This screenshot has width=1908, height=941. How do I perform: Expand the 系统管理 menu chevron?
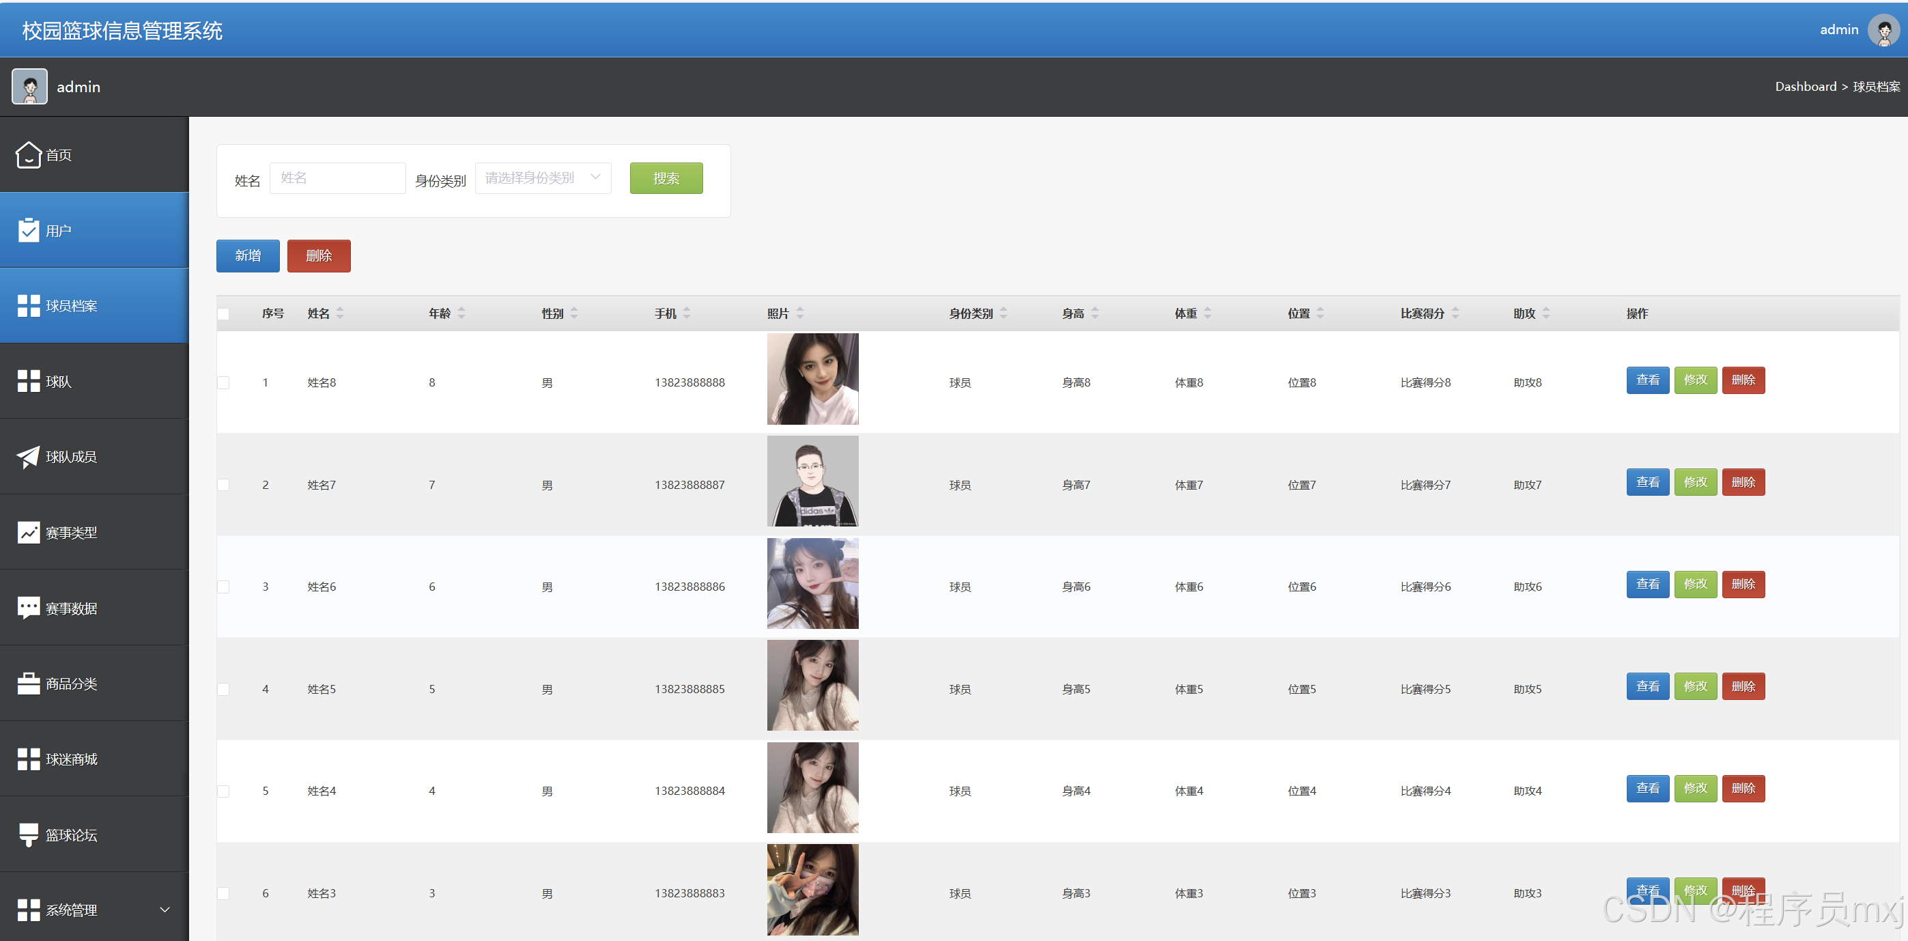[165, 910]
